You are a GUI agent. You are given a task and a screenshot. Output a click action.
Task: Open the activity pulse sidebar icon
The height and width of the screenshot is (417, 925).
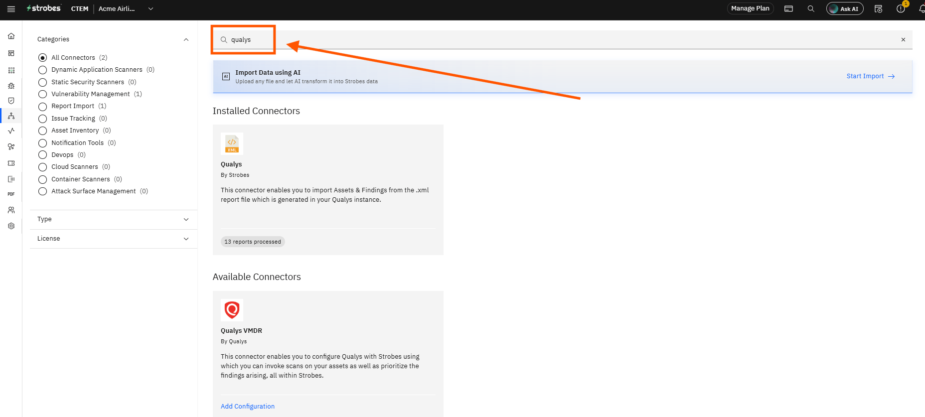click(x=11, y=131)
